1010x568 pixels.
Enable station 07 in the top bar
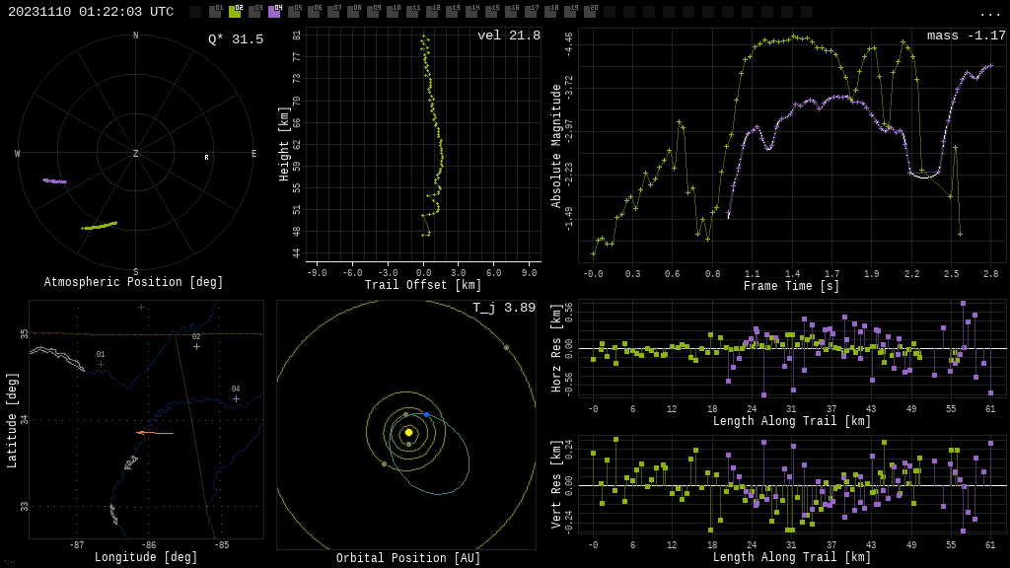click(x=333, y=12)
